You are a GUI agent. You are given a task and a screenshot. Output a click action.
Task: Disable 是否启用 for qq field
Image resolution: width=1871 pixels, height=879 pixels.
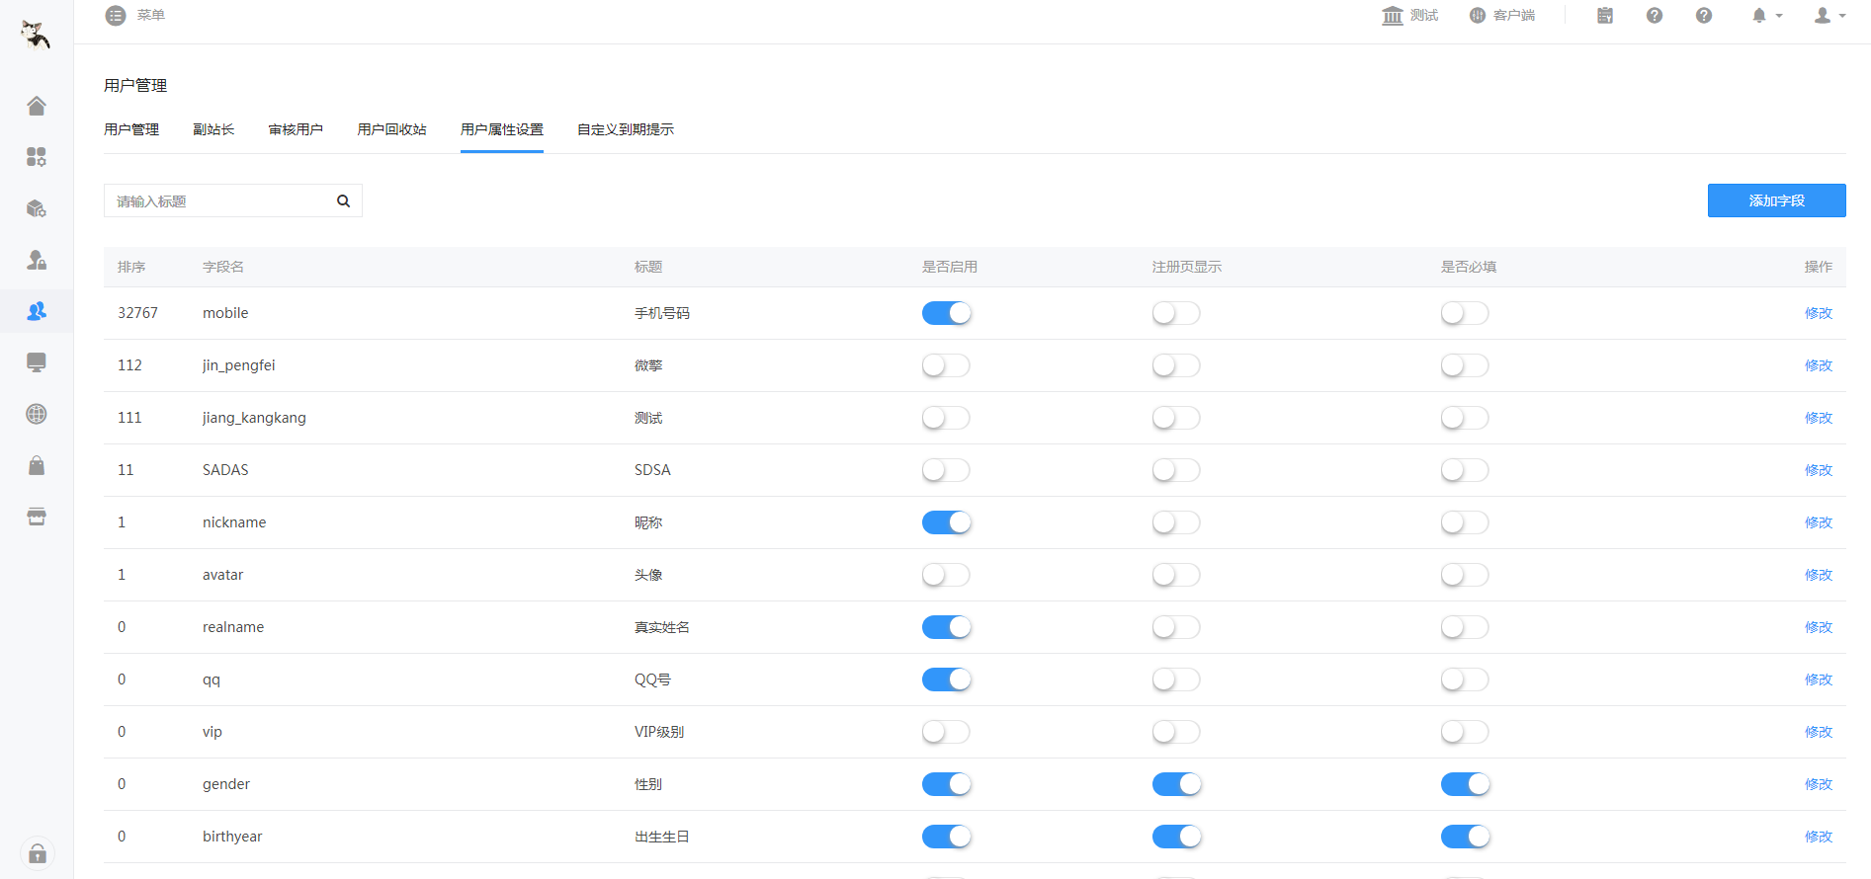[947, 679]
